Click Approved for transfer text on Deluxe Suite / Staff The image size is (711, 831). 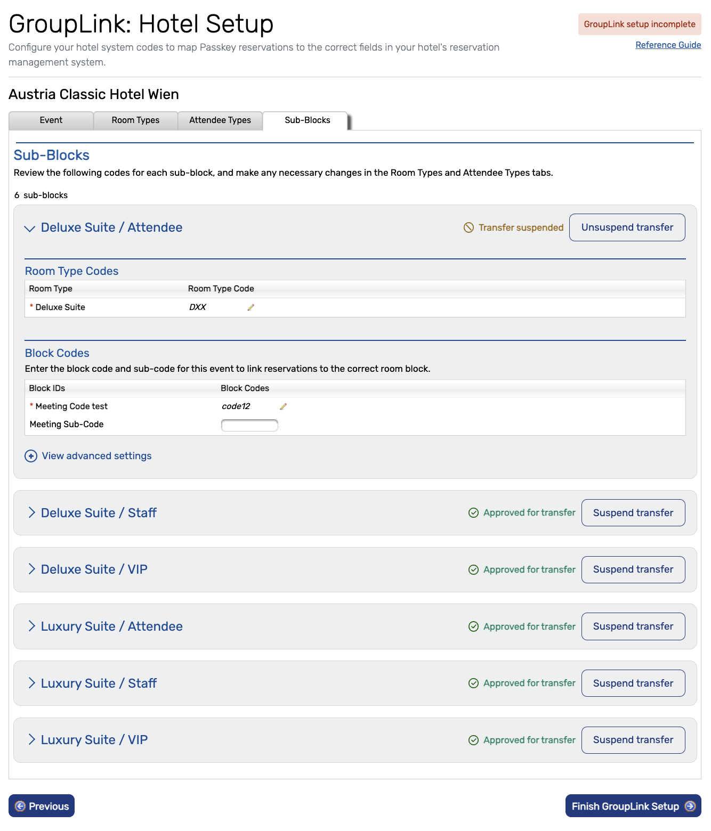[x=529, y=513]
